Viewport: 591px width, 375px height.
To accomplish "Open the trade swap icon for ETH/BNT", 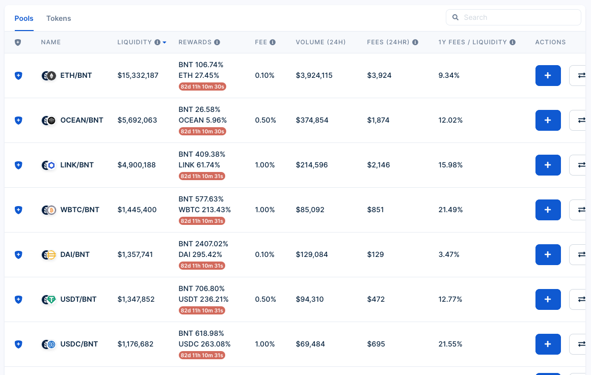I will 581,75.
